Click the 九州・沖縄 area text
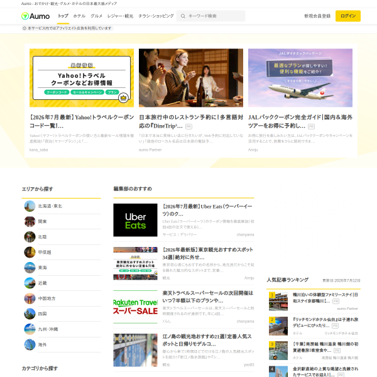The image size is (377, 377). (48, 329)
